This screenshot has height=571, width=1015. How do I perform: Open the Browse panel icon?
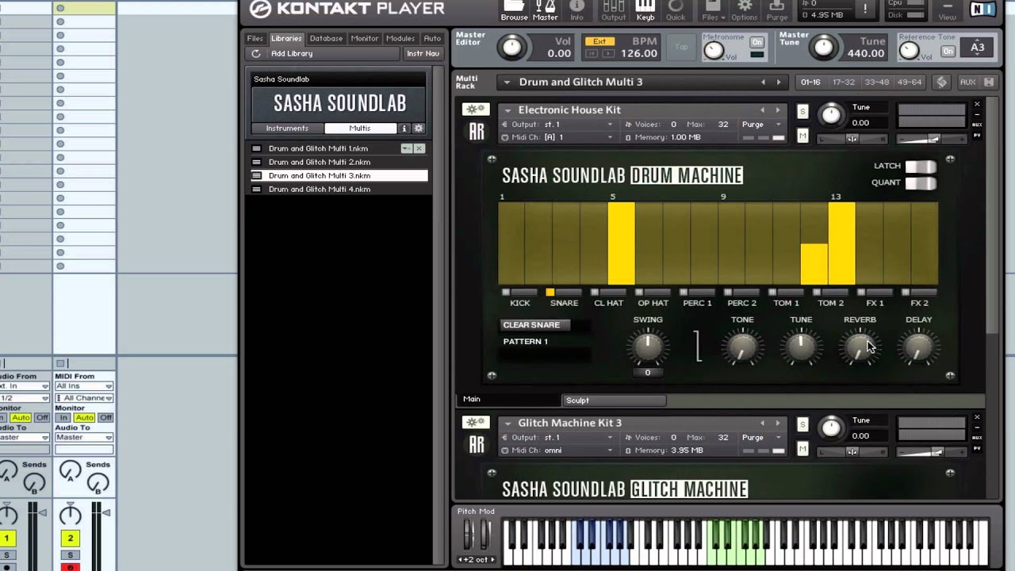[514, 10]
